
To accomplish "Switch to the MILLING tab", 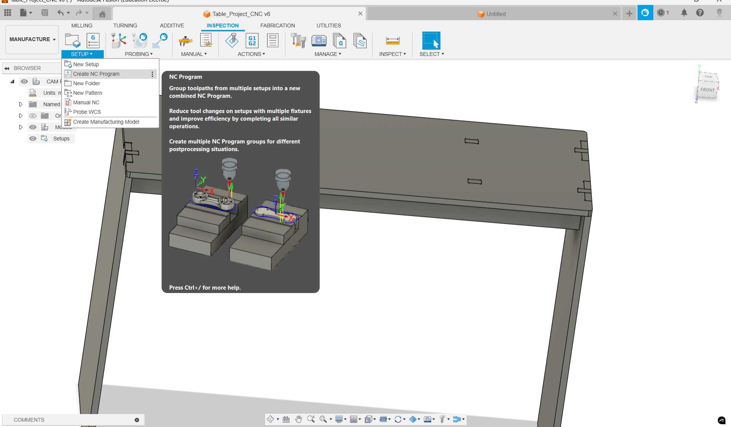I will coord(82,25).
